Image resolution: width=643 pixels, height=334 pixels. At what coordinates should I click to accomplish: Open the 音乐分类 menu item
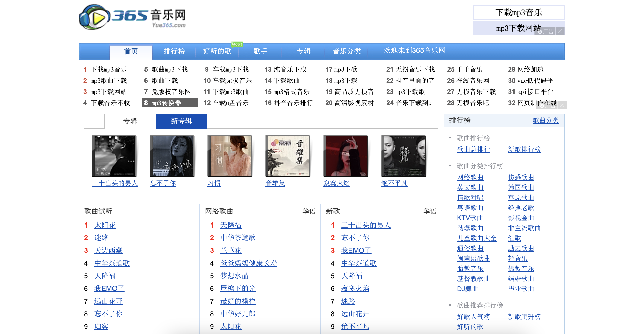347,51
